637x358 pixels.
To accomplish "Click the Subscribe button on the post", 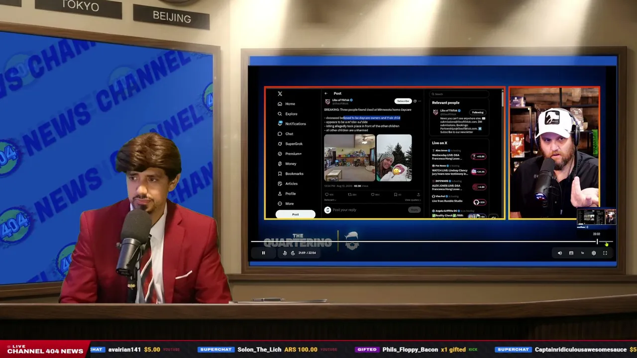I will coord(403,101).
